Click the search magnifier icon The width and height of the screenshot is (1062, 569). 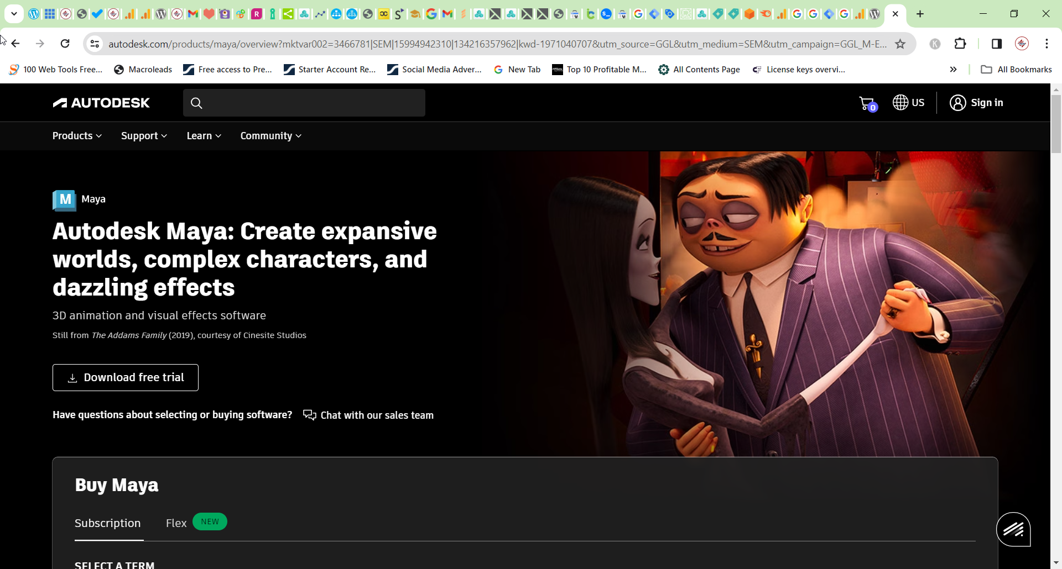pos(196,103)
